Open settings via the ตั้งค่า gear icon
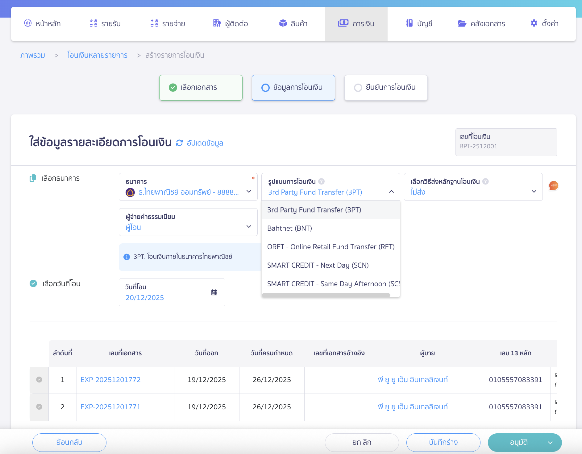 tap(534, 23)
